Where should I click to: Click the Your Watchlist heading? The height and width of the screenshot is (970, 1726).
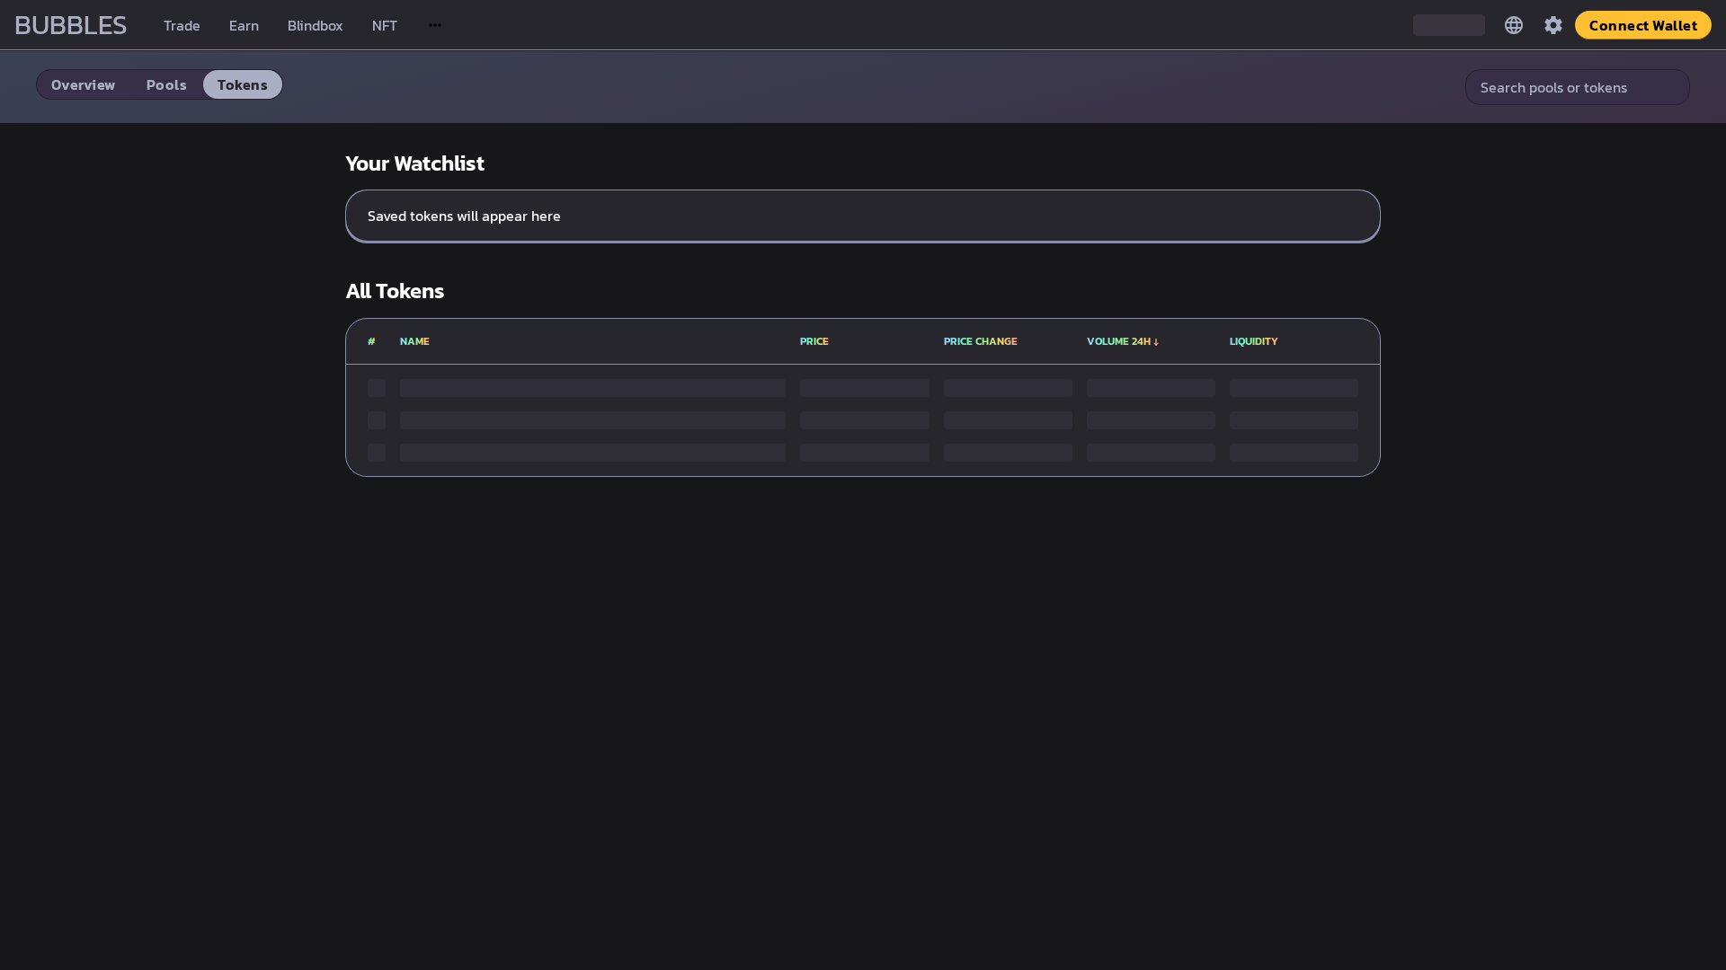(x=414, y=163)
